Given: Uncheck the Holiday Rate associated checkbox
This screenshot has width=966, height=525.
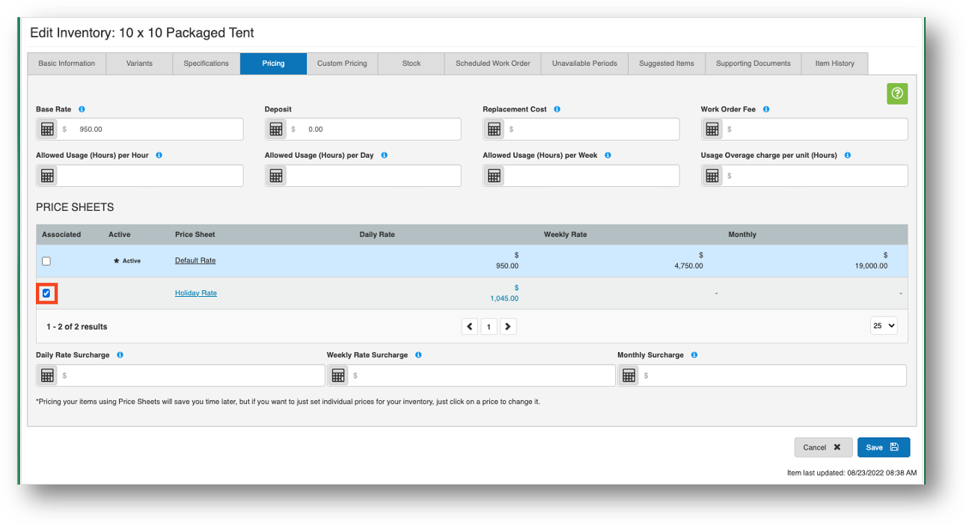Looking at the screenshot, I should [x=46, y=293].
